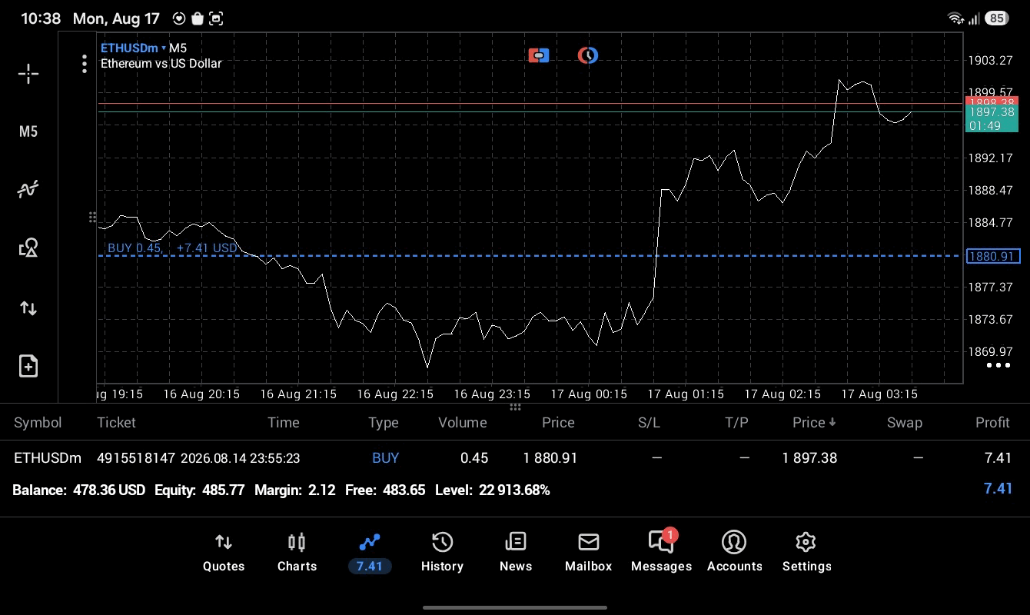The image size is (1030, 615).
Task: Go to Accounts
Action: tap(734, 553)
